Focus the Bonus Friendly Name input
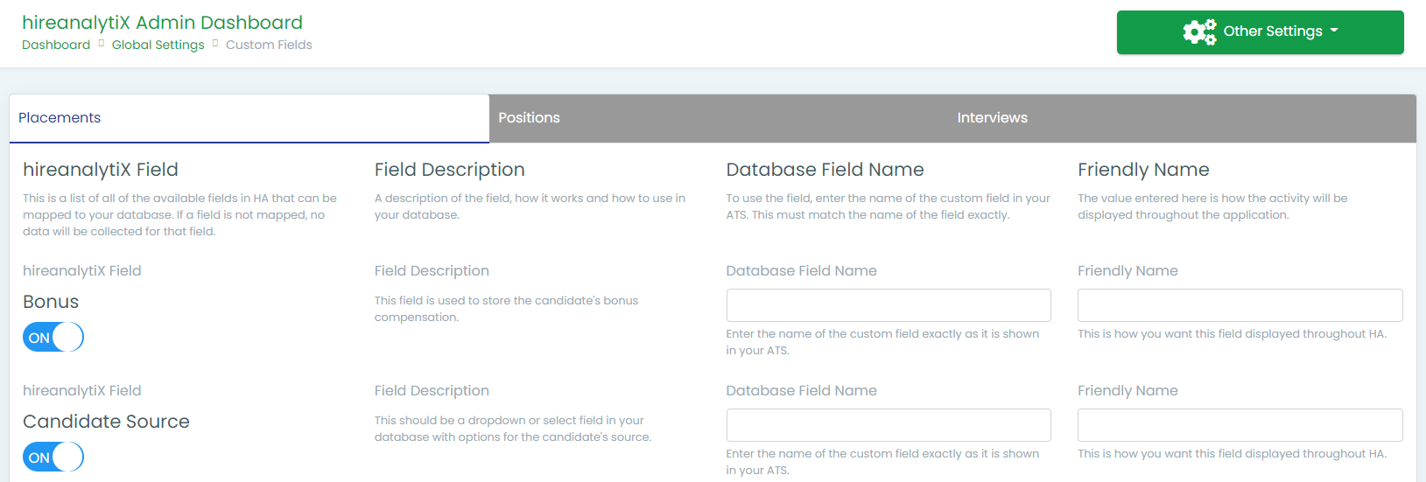 pos(1240,305)
